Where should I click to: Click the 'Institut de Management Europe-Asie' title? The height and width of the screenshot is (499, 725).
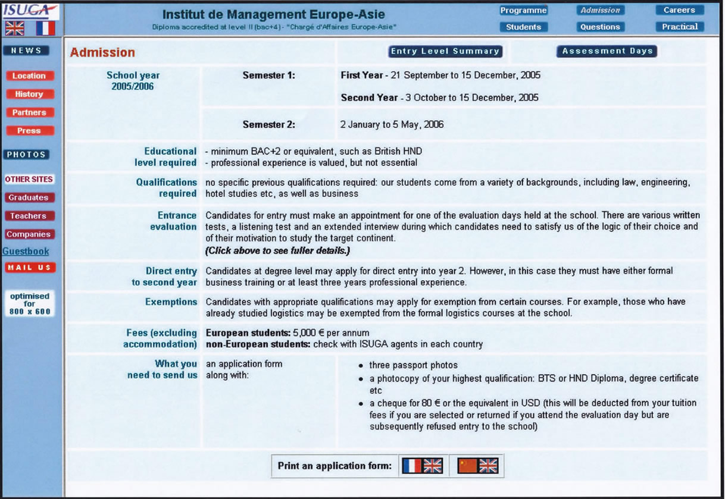point(274,14)
